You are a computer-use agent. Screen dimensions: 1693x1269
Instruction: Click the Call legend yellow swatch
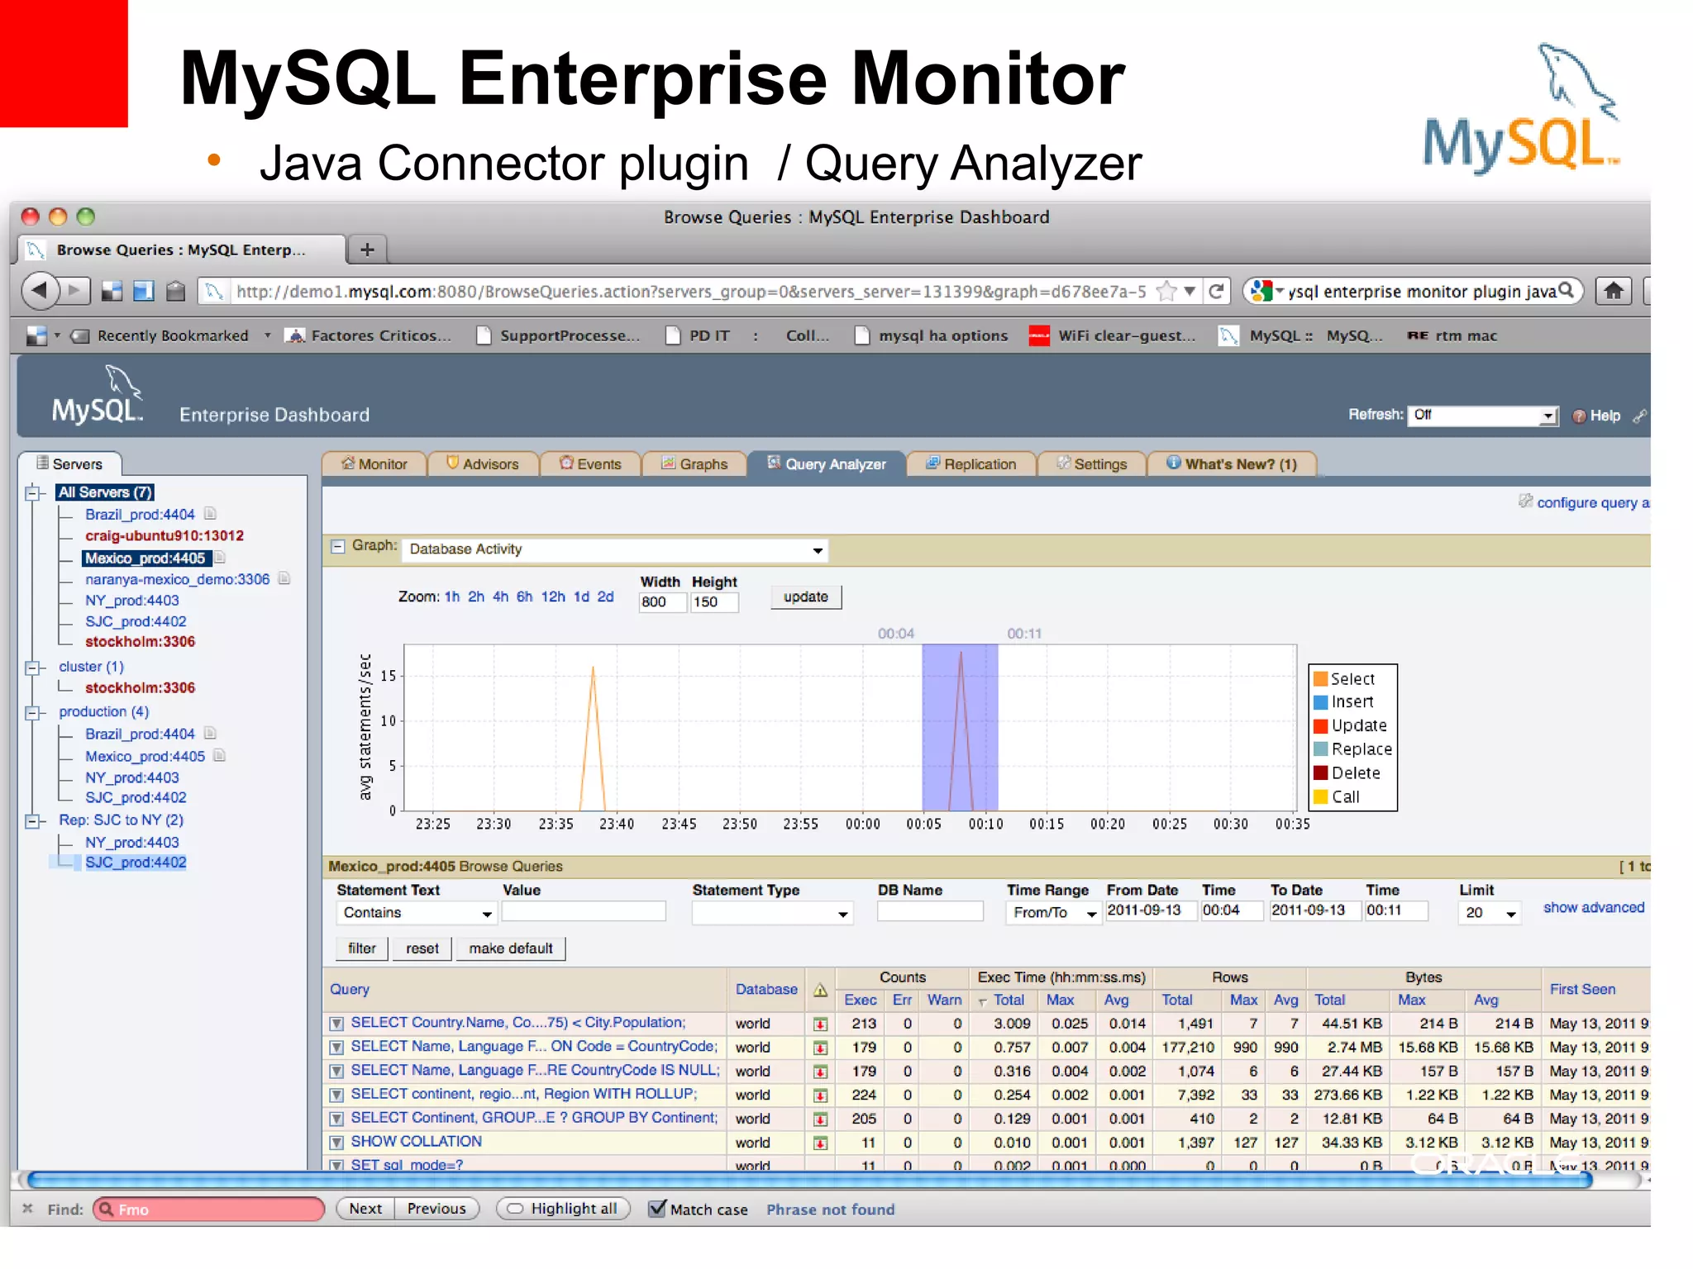(x=1321, y=797)
